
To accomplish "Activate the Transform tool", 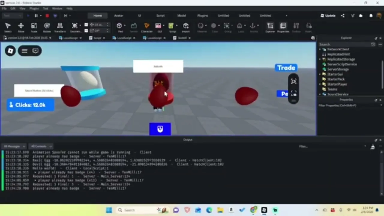I will 60,27.
